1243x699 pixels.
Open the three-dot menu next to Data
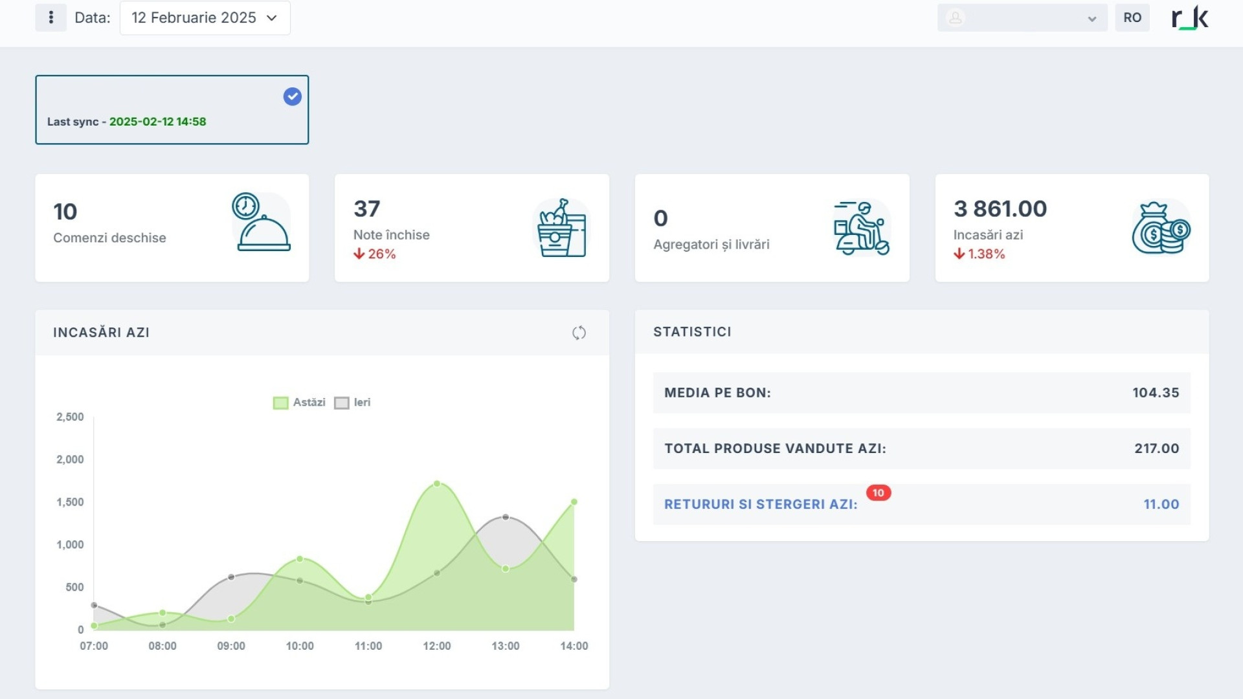pos(50,17)
